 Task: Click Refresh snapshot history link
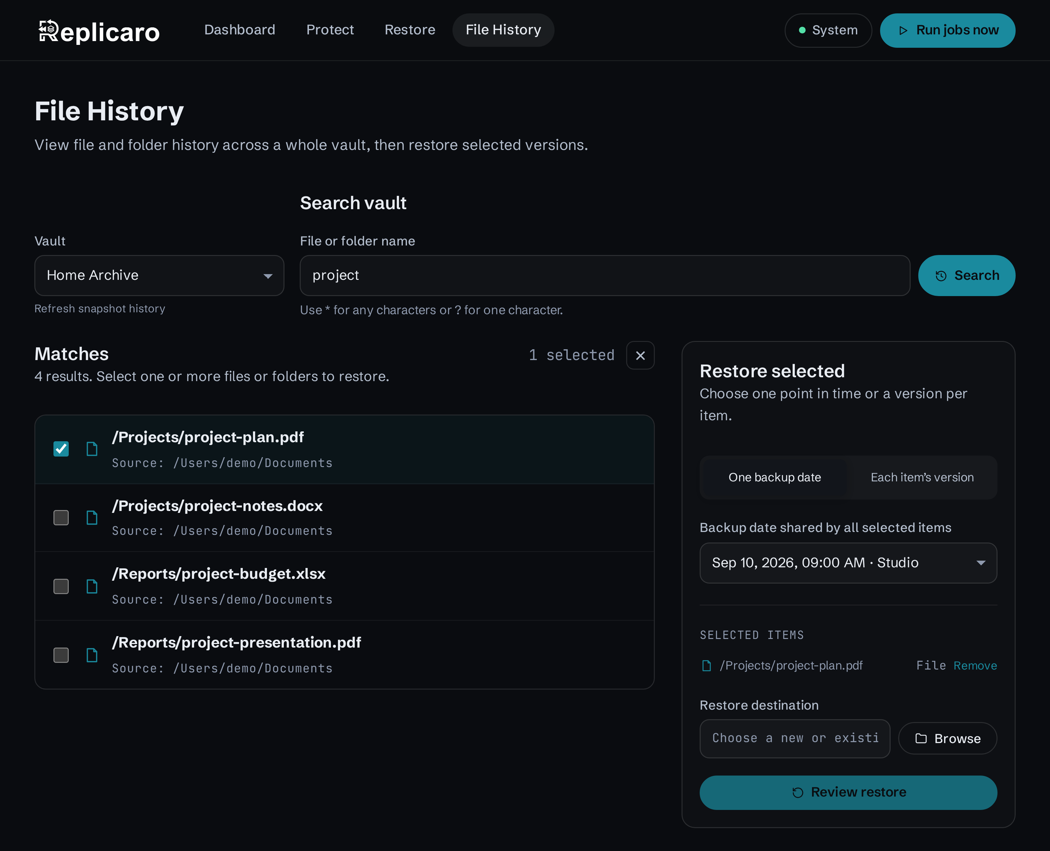click(x=100, y=308)
